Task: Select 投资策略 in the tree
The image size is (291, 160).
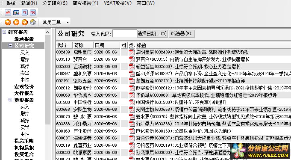Action: click(x=24, y=141)
